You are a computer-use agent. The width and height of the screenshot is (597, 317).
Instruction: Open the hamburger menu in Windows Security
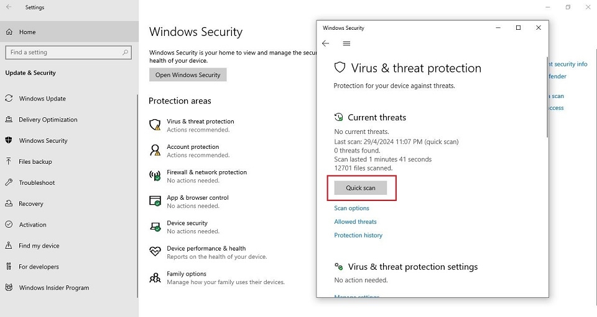(346, 43)
